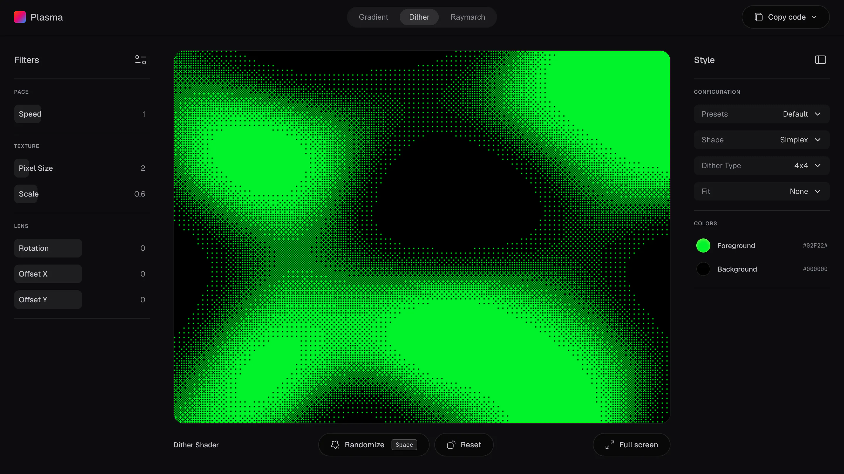
Task: Open the black Background color swatch
Action: 703,269
